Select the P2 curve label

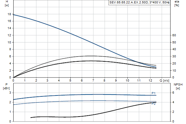[x=153, y=104]
